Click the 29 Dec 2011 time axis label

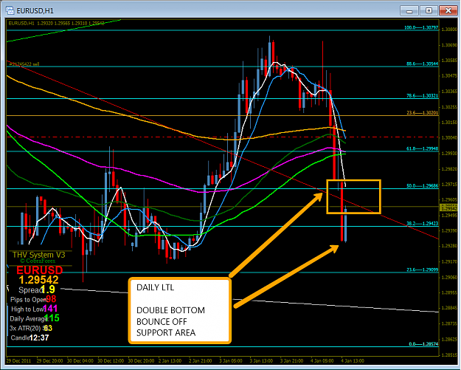click(18, 360)
